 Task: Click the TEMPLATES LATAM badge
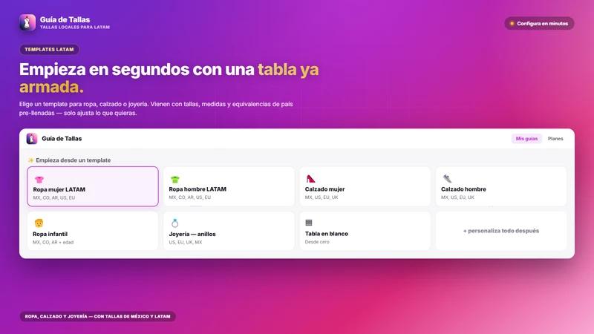49,50
